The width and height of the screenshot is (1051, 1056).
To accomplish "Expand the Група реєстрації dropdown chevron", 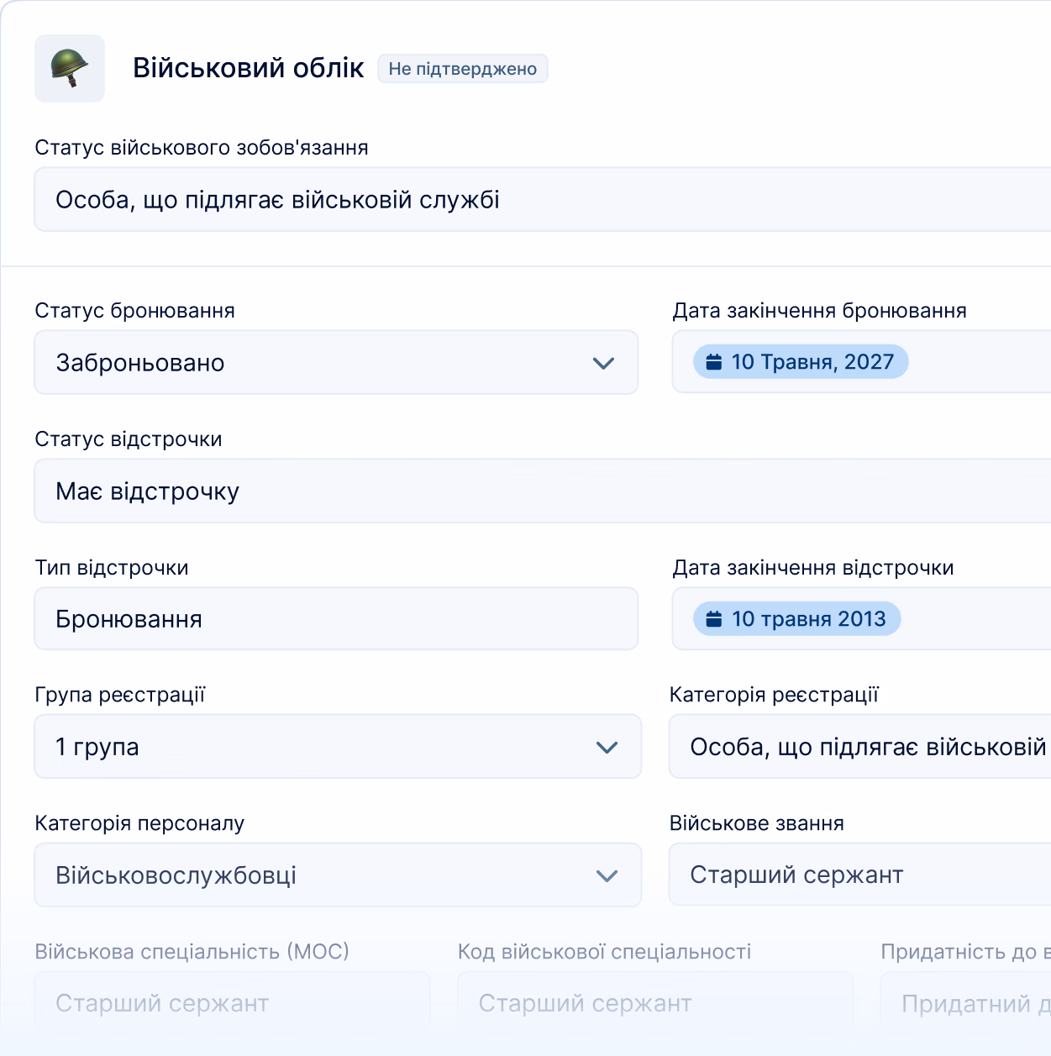I will (x=607, y=747).
